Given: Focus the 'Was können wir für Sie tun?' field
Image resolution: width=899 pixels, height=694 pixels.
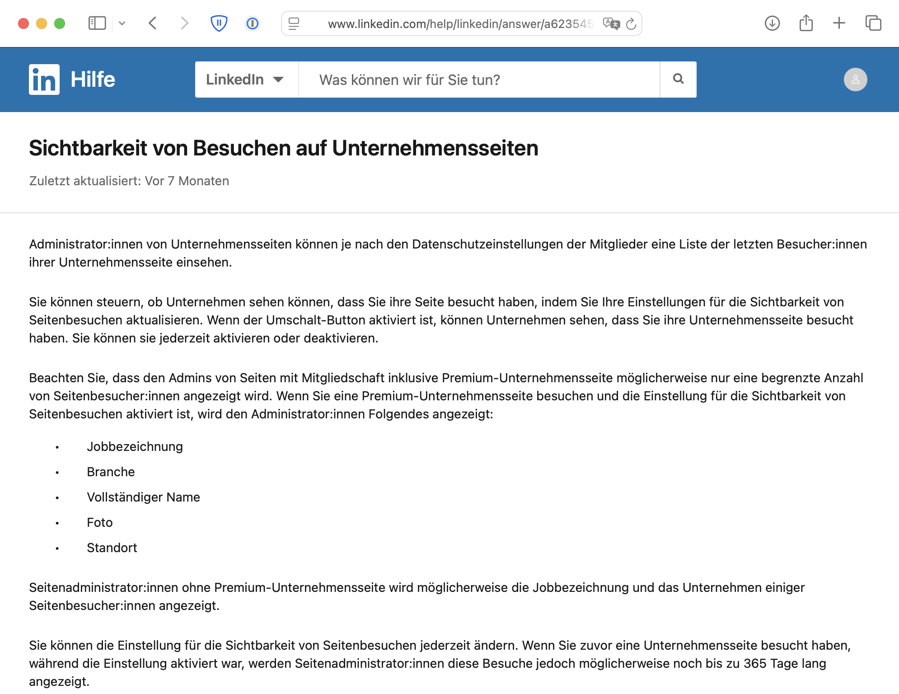Looking at the screenshot, I should (x=479, y=80).
